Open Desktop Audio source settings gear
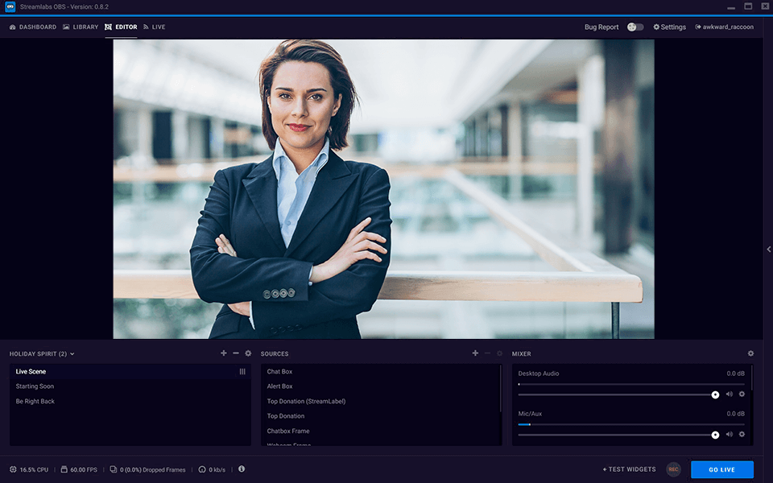The height and width of the screenshot is (483, 773). (x=742, y=394)
